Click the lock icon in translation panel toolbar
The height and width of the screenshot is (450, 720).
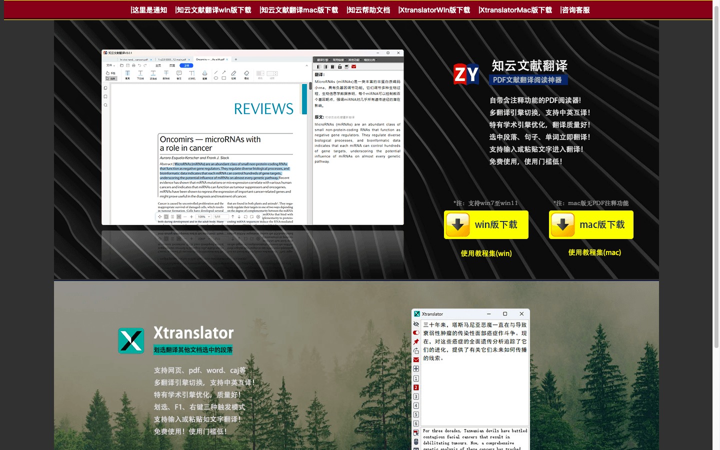(x=339, y=66)
